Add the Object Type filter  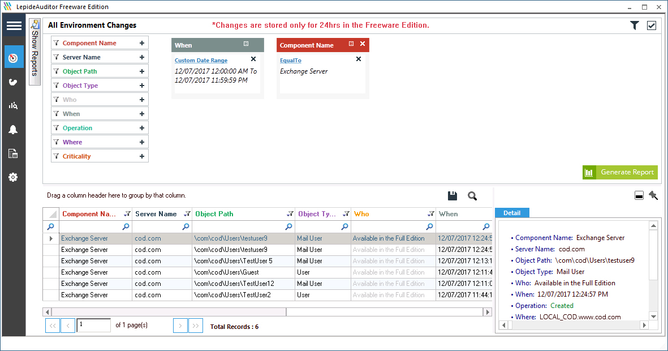click(142, 85)
